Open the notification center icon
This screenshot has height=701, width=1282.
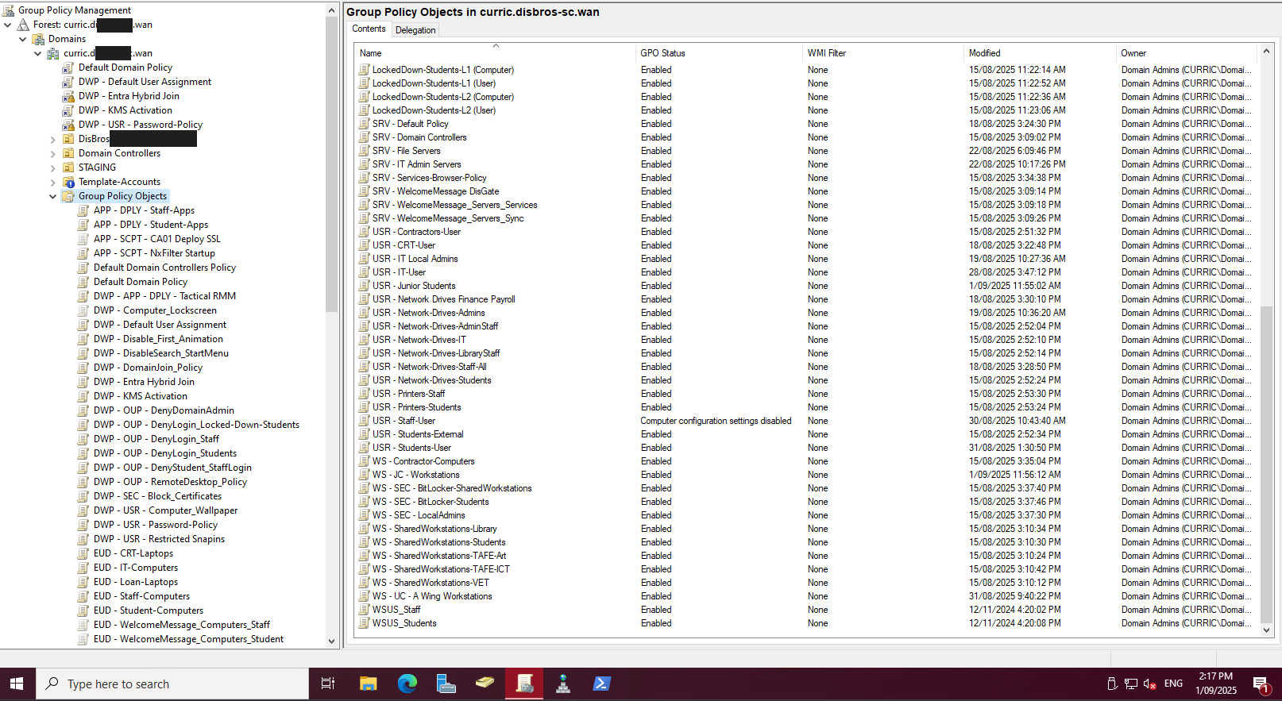pos(1261,684)
